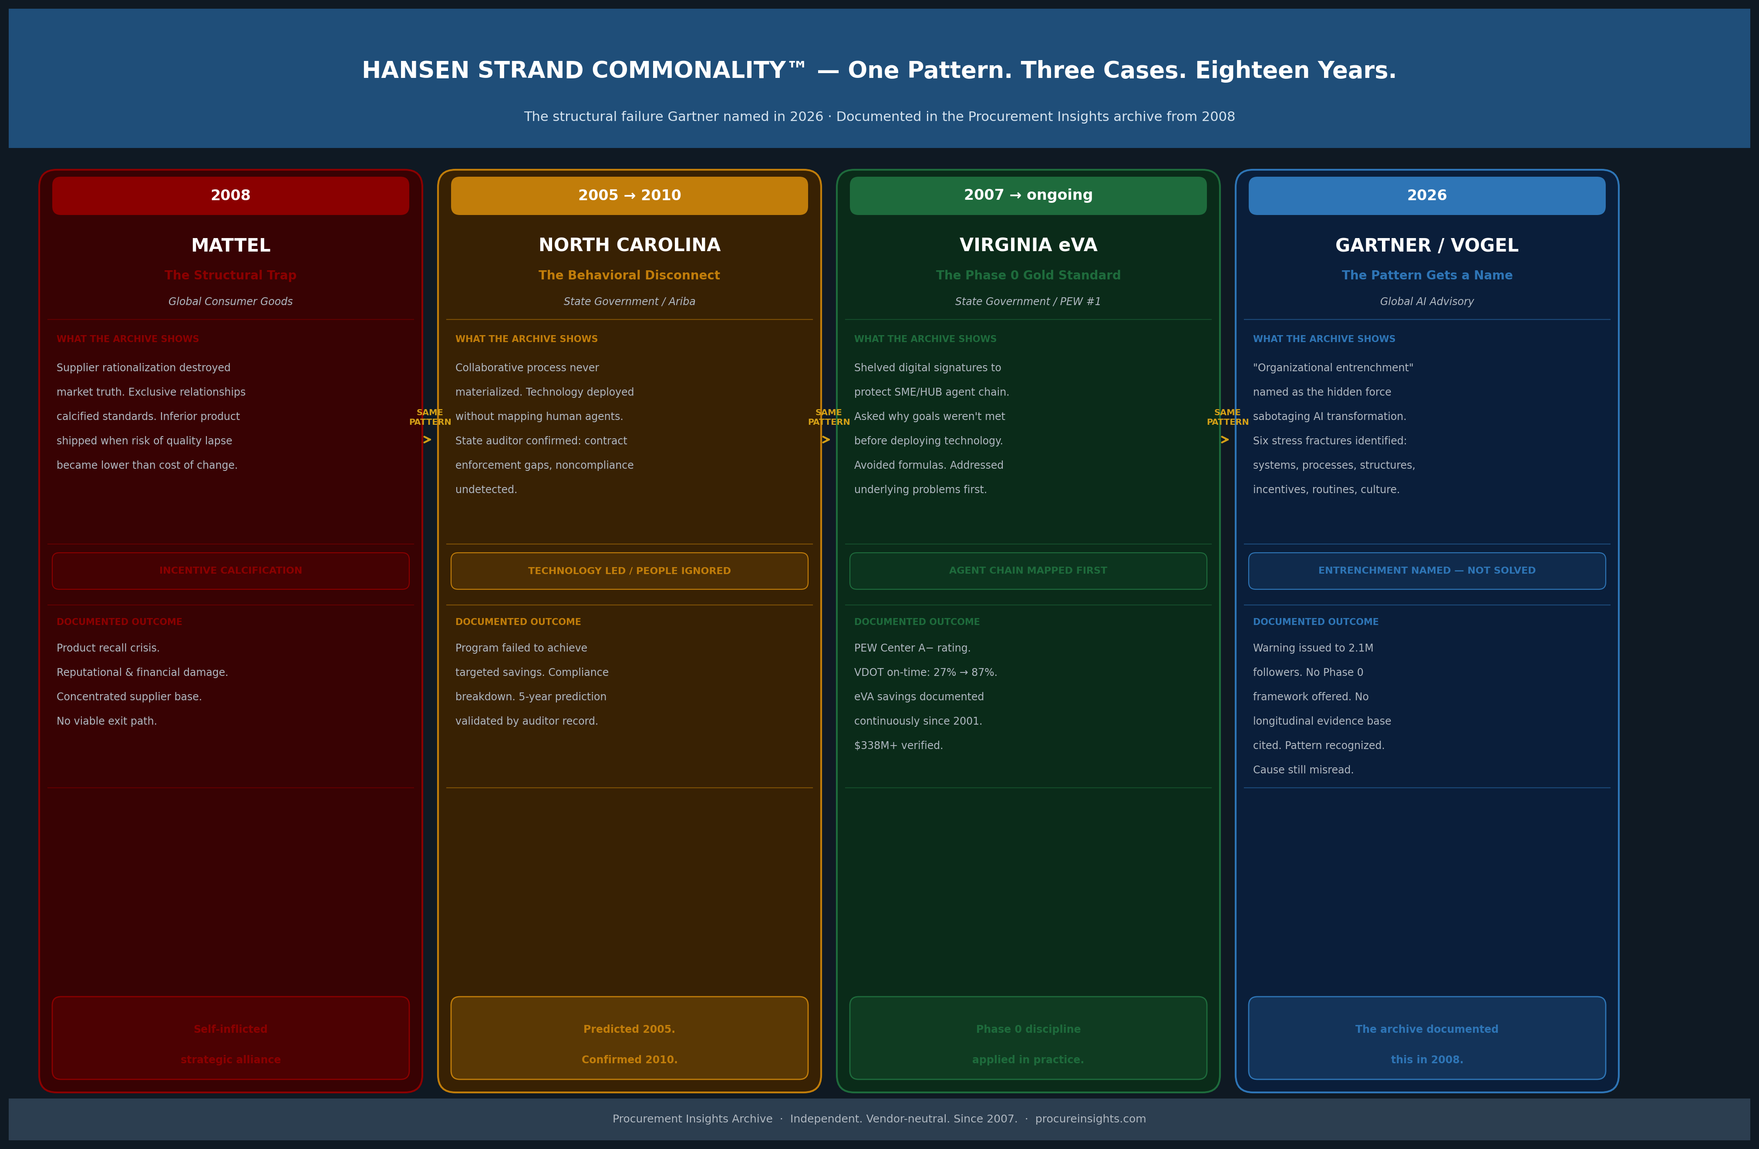Click arrow between Virginia and Gartner columns

pyautogui.click(x=1225, y=440)
